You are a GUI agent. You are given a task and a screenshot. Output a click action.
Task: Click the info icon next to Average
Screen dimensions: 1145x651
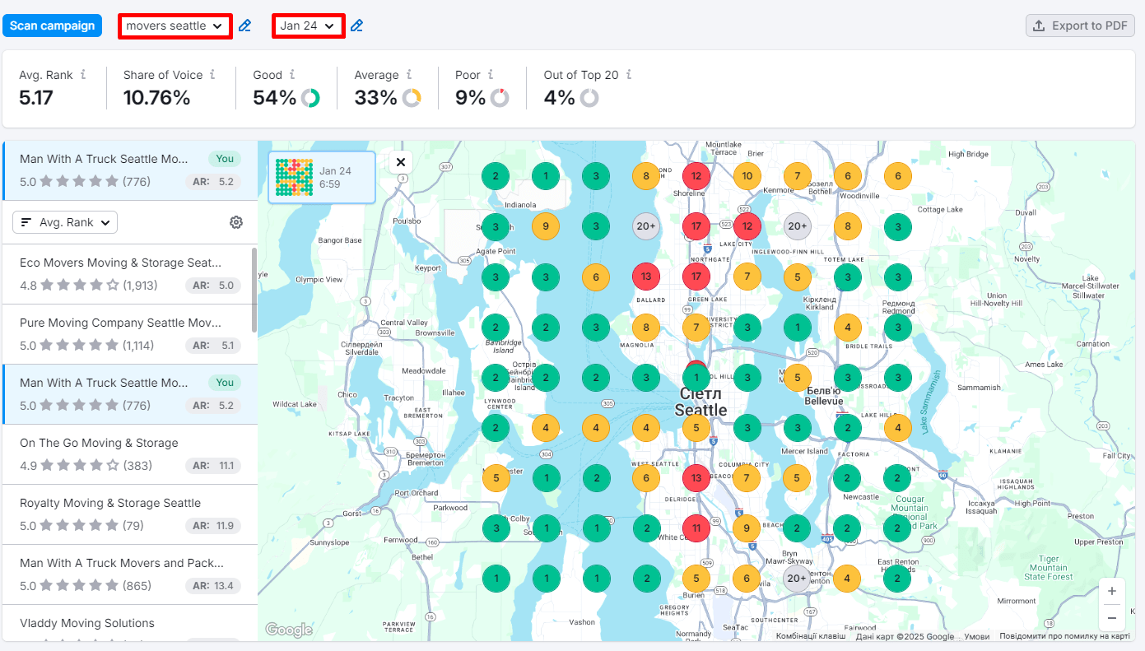click(x=409, y=74)
